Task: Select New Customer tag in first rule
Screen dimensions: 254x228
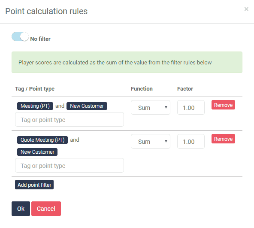Action: tap(87, 106)
